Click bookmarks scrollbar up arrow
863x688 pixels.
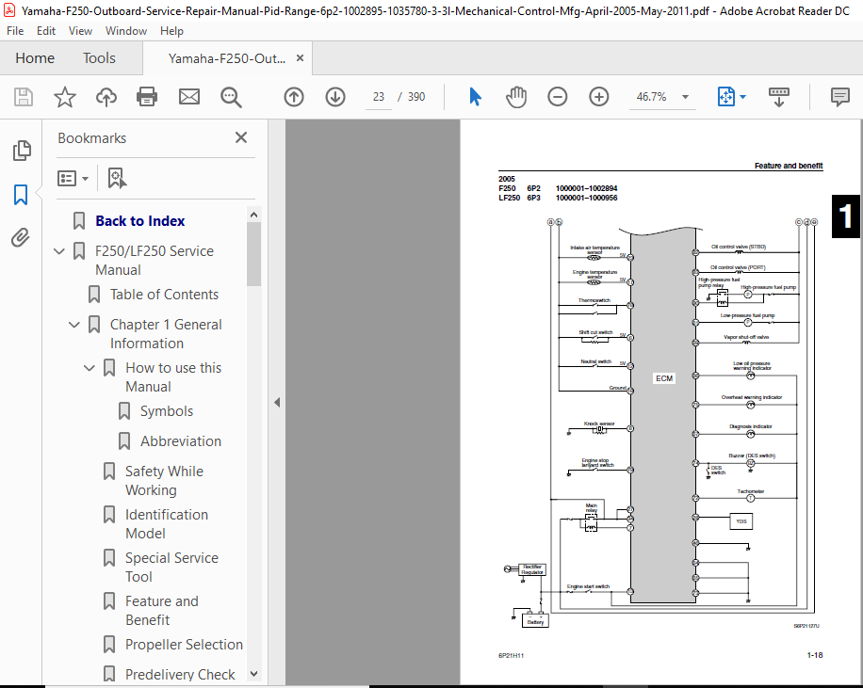click(253, 215)
